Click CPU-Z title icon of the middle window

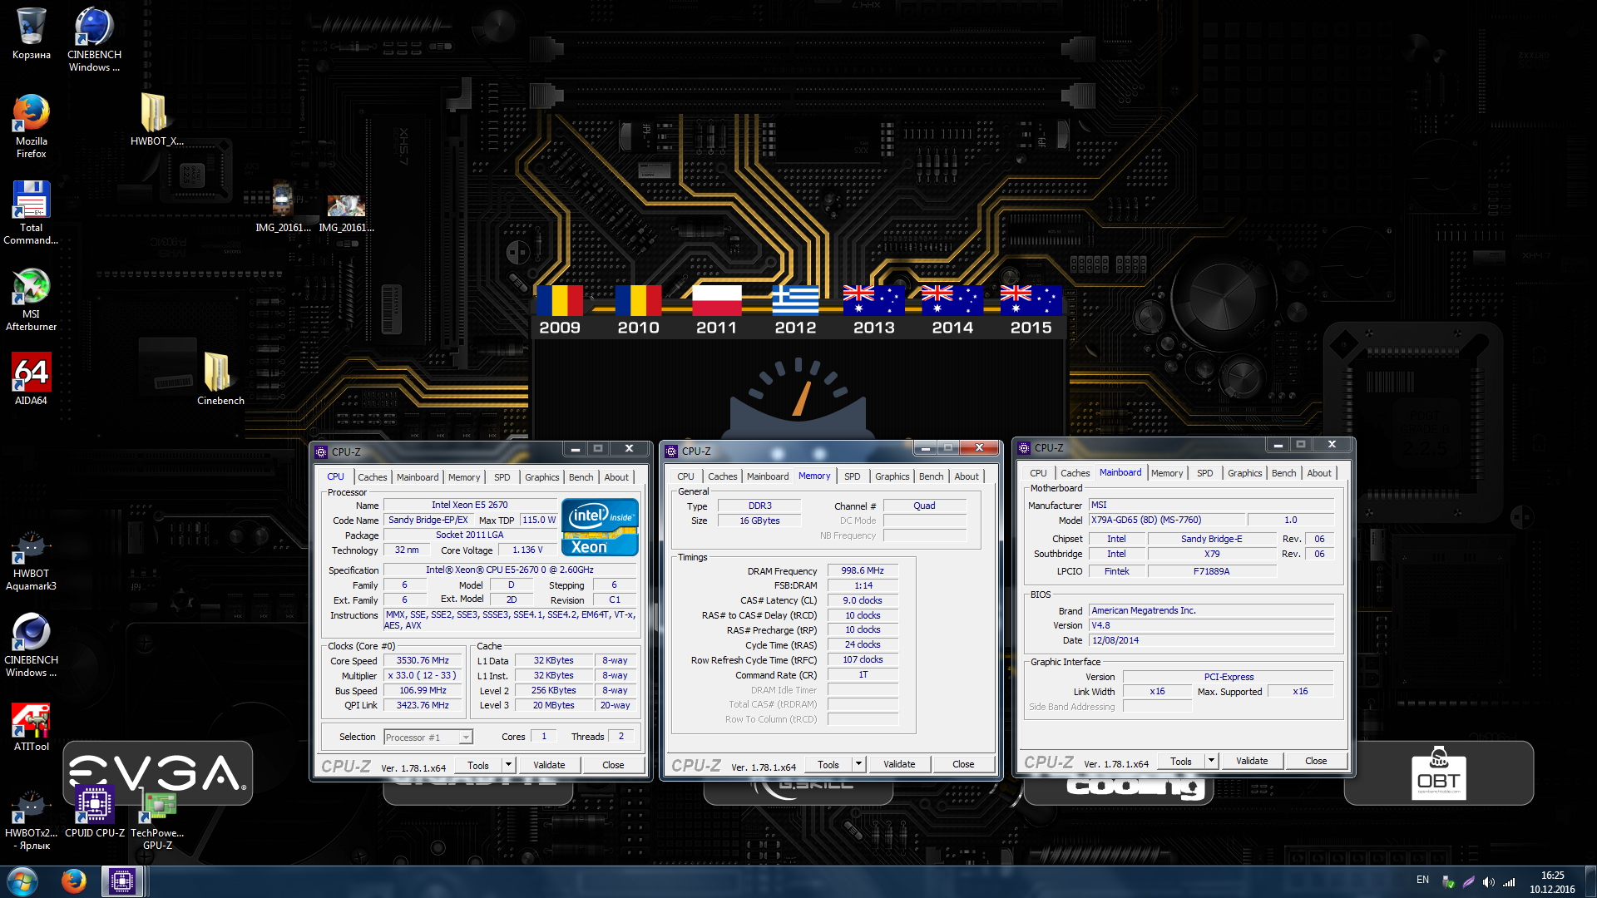coord(672,451)
